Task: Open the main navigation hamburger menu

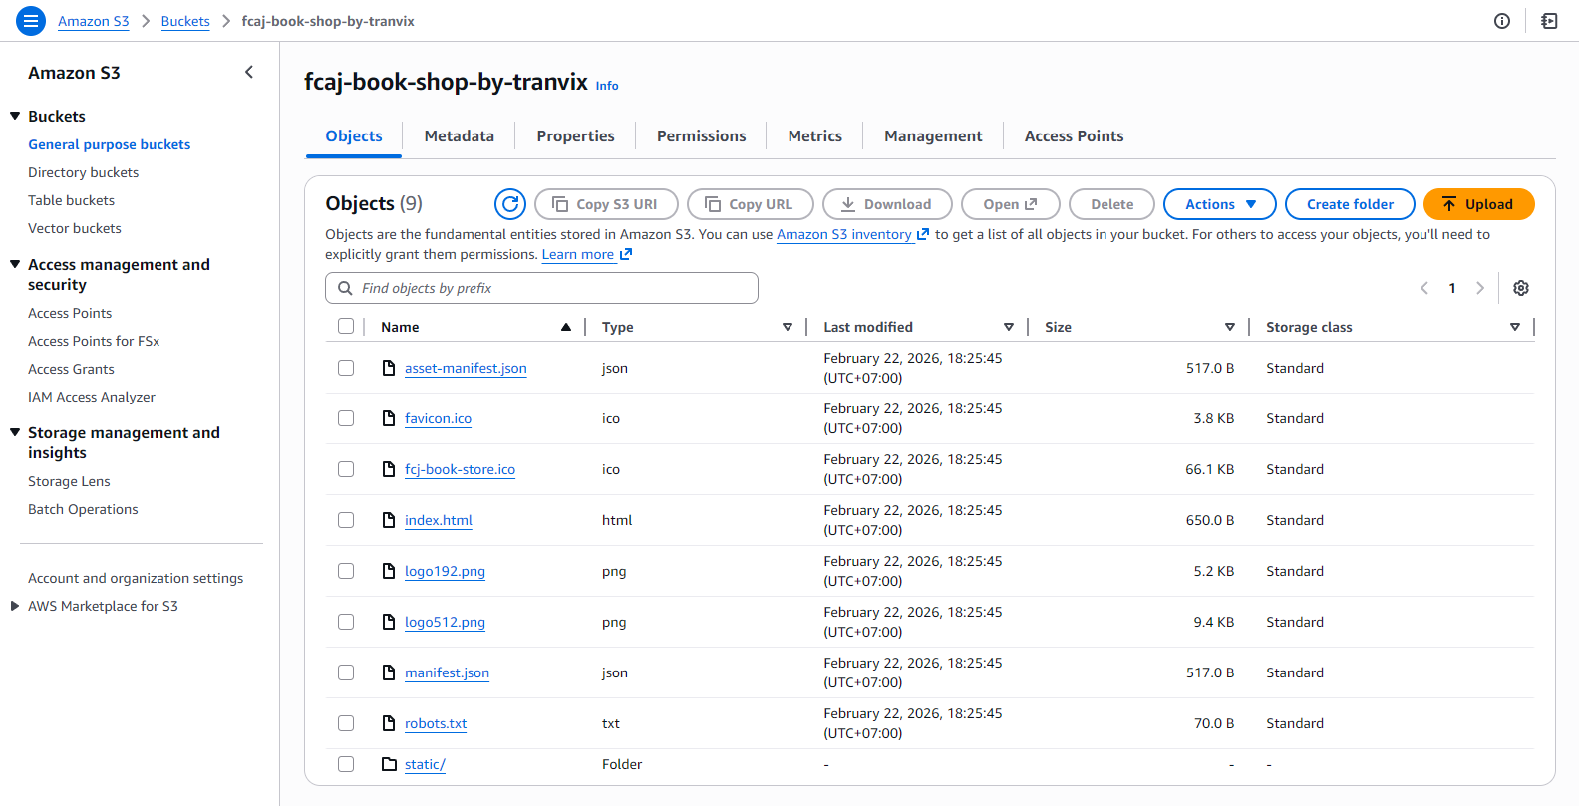Action: click(x=31, y=21)
